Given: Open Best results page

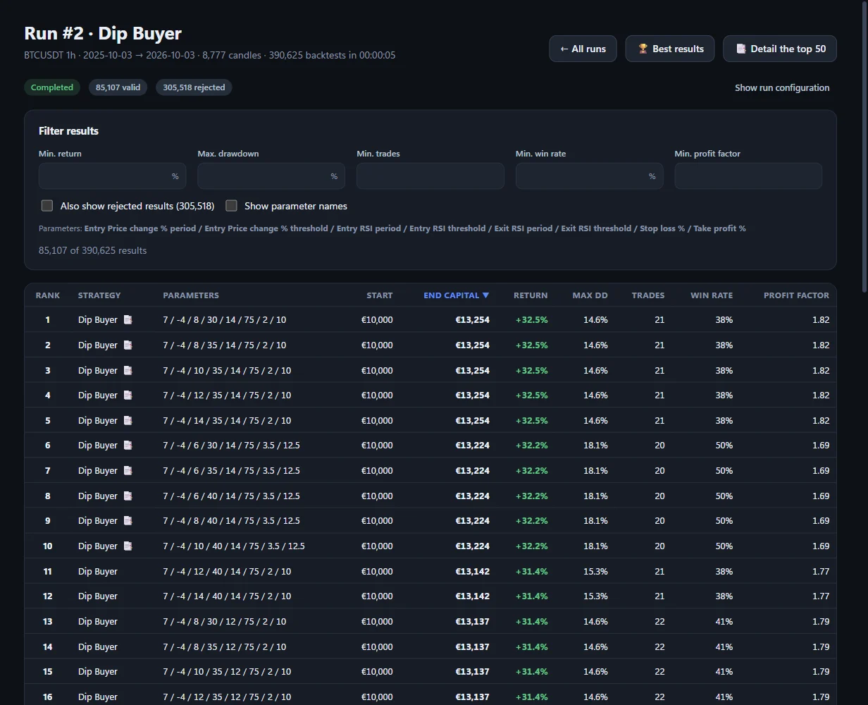Looking at the screenshot, I should click(670, 49).
